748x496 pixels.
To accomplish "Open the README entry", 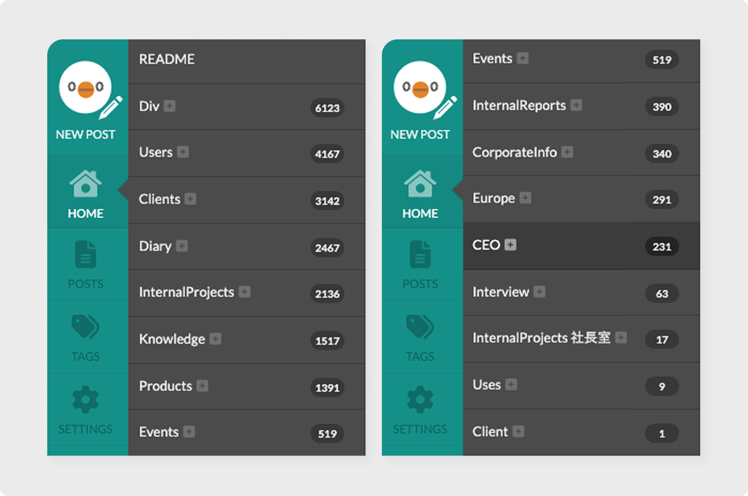I will click(167, 60).
